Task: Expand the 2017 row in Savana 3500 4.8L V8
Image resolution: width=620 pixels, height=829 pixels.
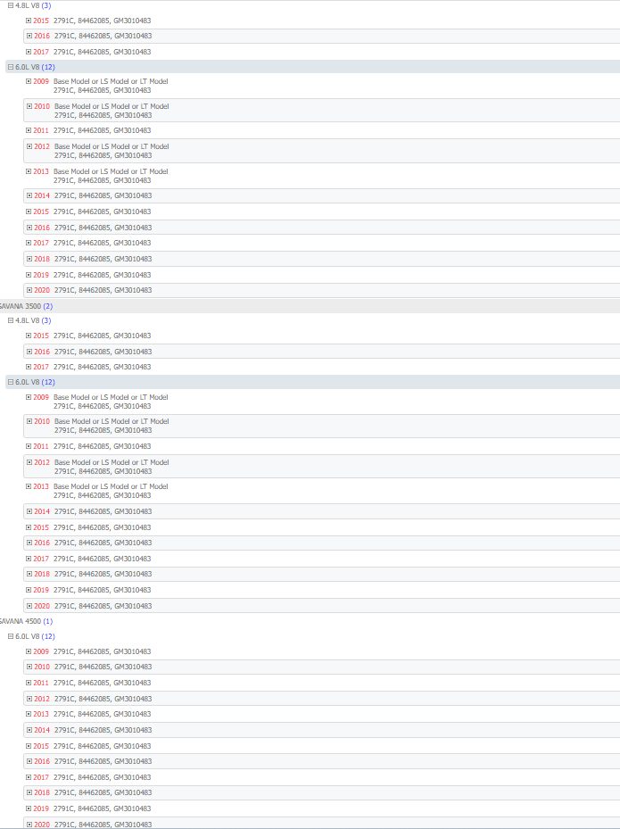Action: click(29, 367)
